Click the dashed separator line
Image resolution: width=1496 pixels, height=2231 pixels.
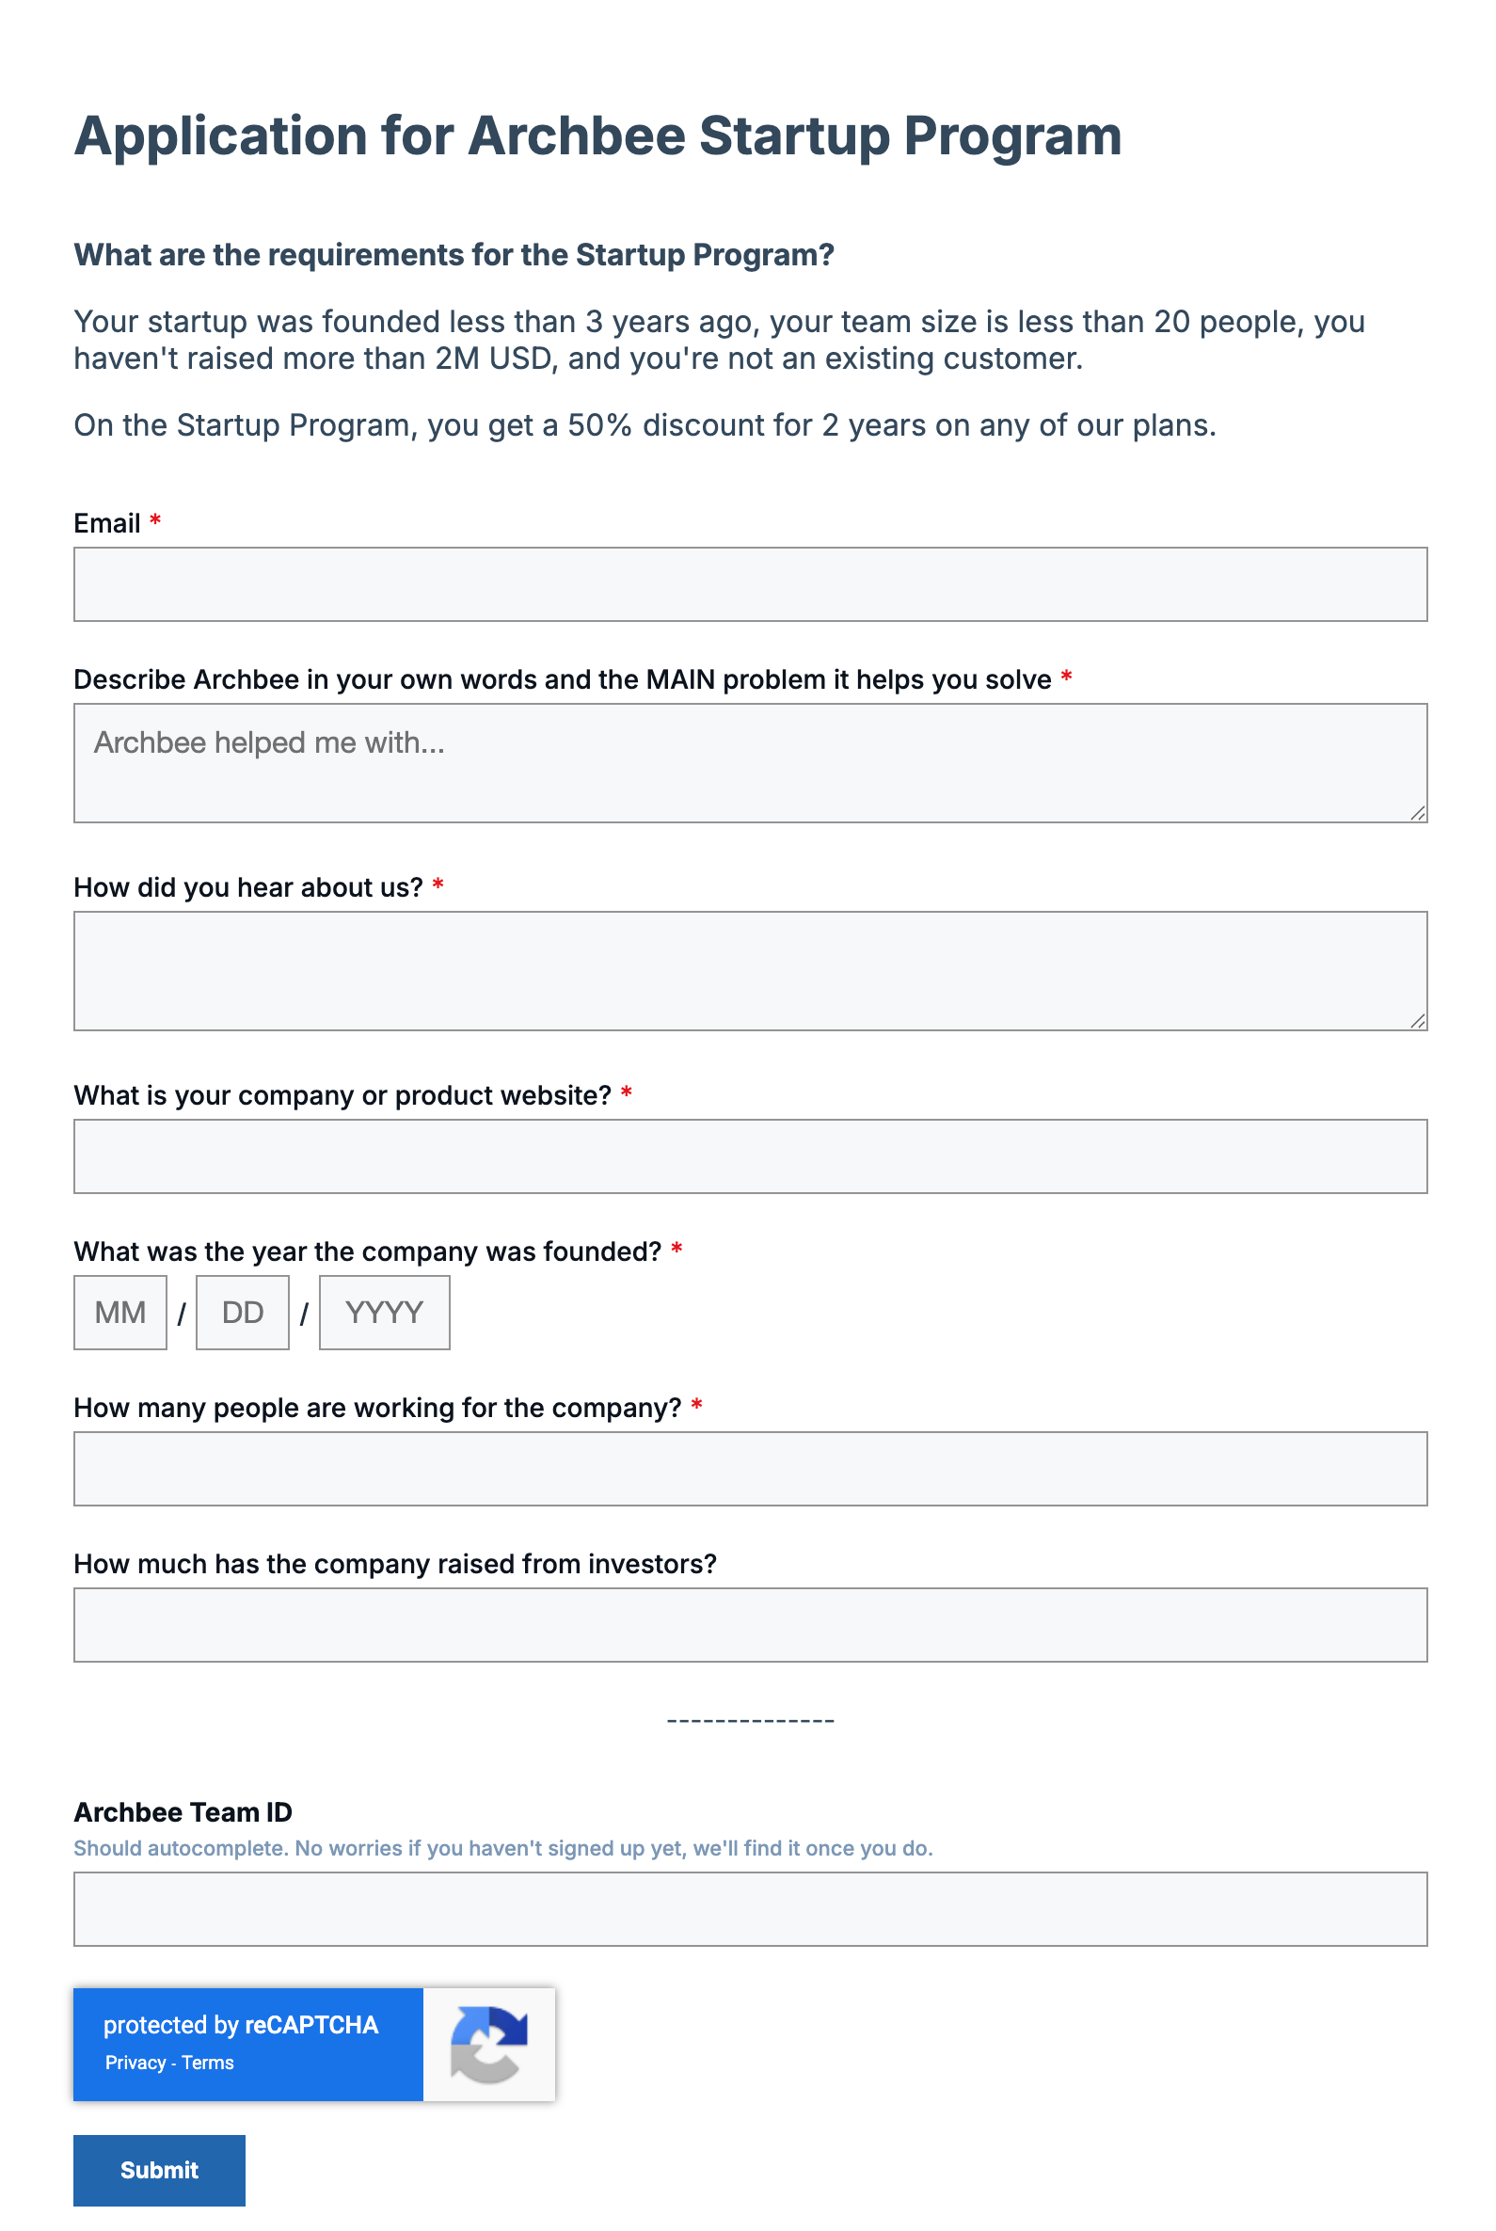click(750, 1719)
